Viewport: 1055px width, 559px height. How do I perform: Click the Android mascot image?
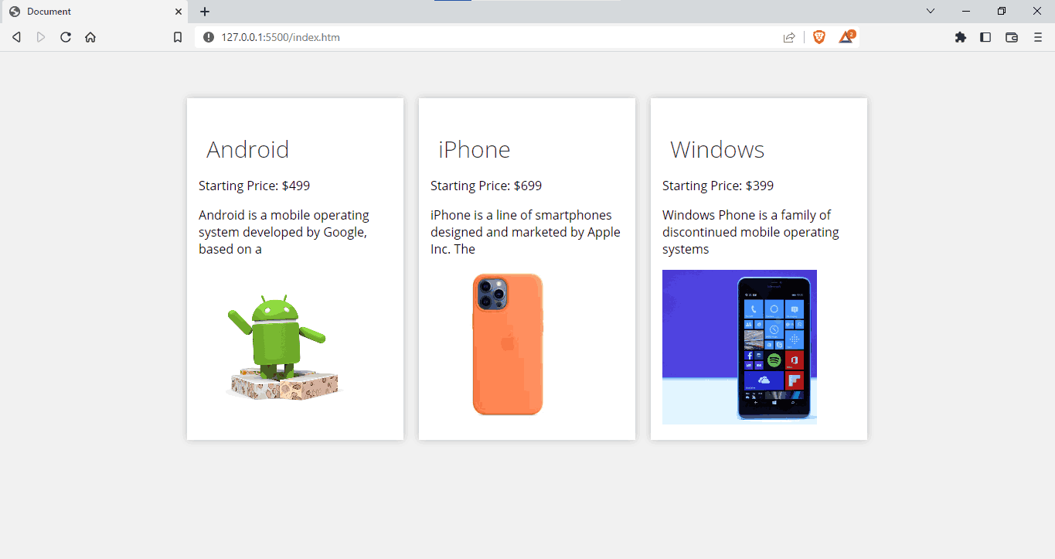281,344
